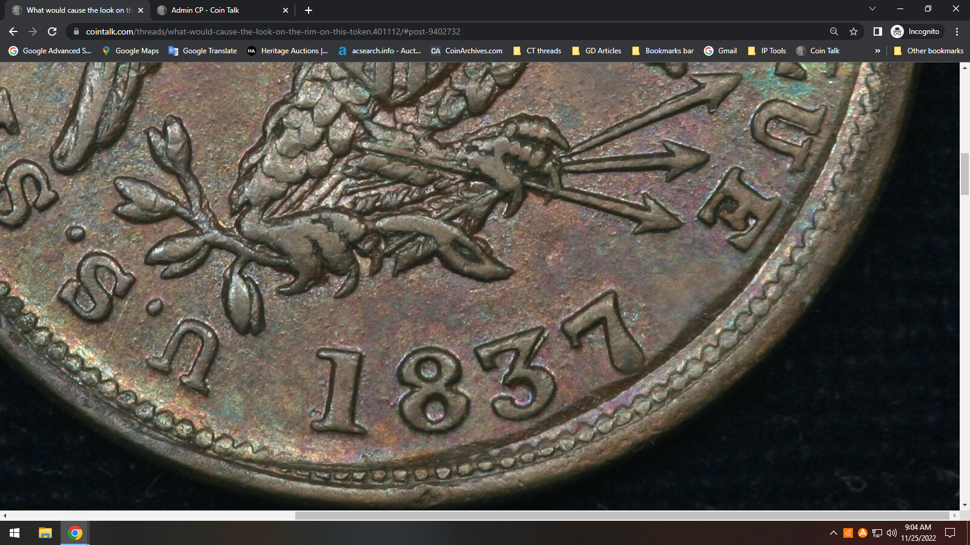Reload the page with the refresh icon

point(52,31)
